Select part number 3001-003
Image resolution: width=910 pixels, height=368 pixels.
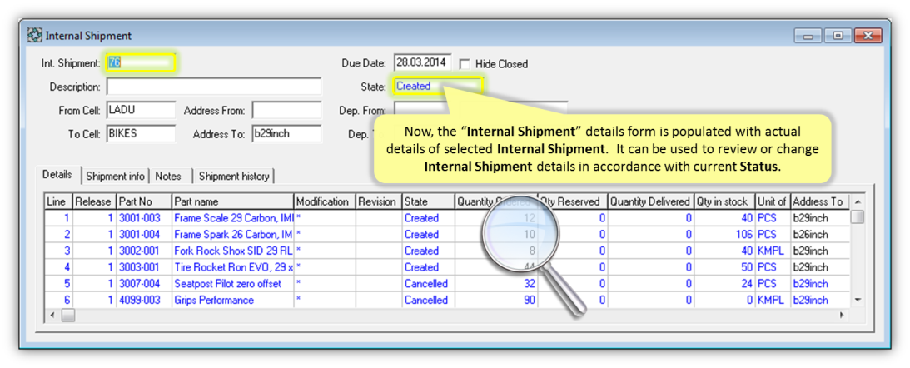click(144, 218)
